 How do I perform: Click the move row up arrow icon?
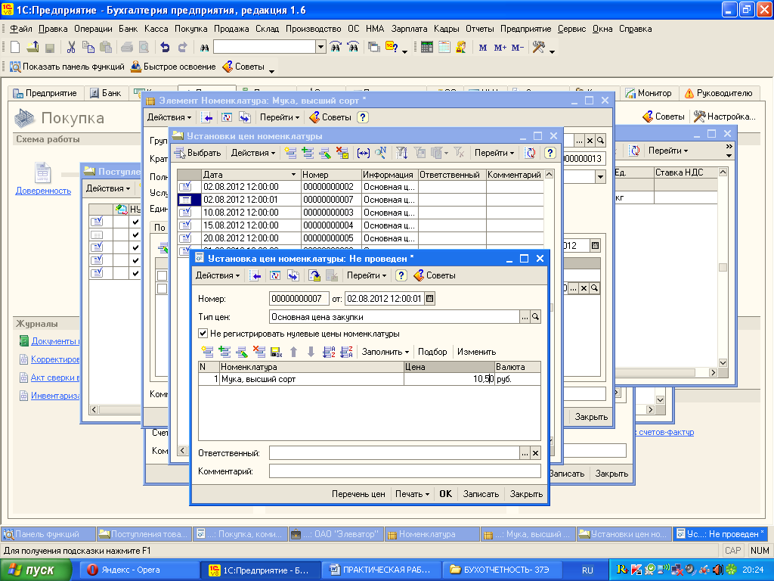coord(294,352)
